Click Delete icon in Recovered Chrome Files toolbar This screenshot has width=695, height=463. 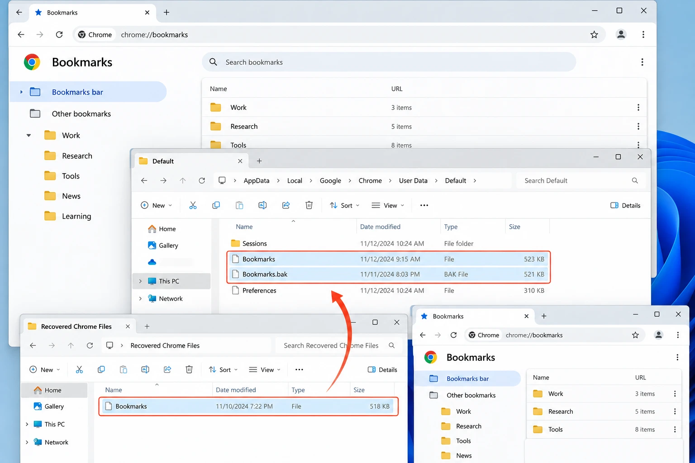(189, 369)
